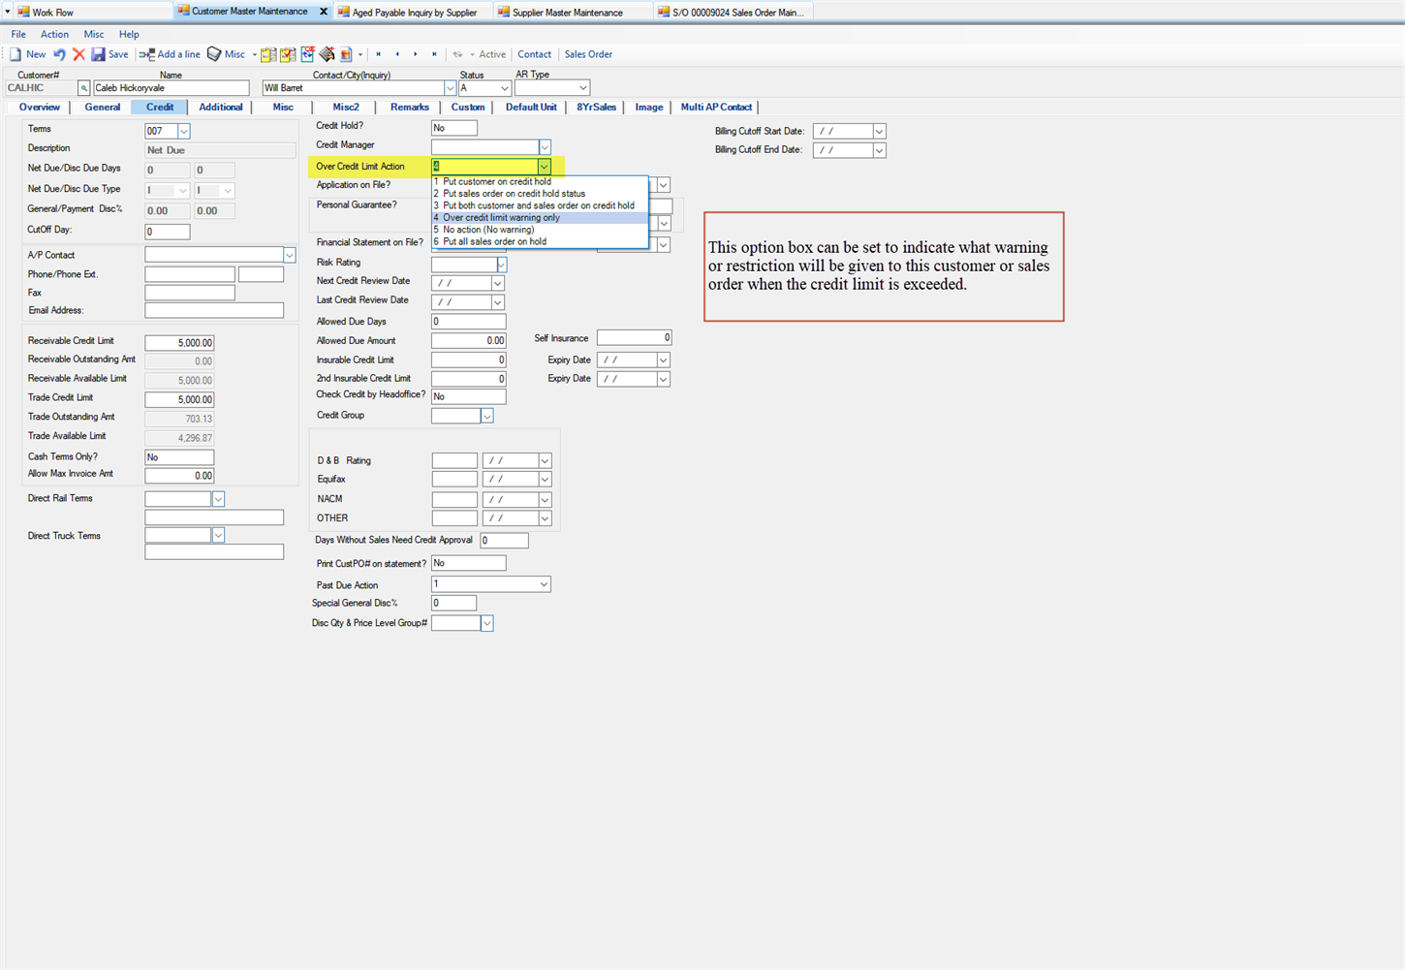Screen dimensions: 1405x970
Task: Click the red X delete icon
Action: tap(79, 54)
